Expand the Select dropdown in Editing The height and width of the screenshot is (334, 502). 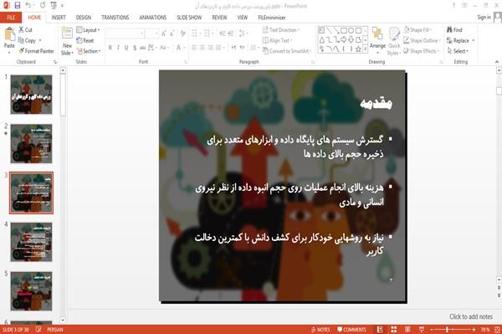click(x=458, y=51)
